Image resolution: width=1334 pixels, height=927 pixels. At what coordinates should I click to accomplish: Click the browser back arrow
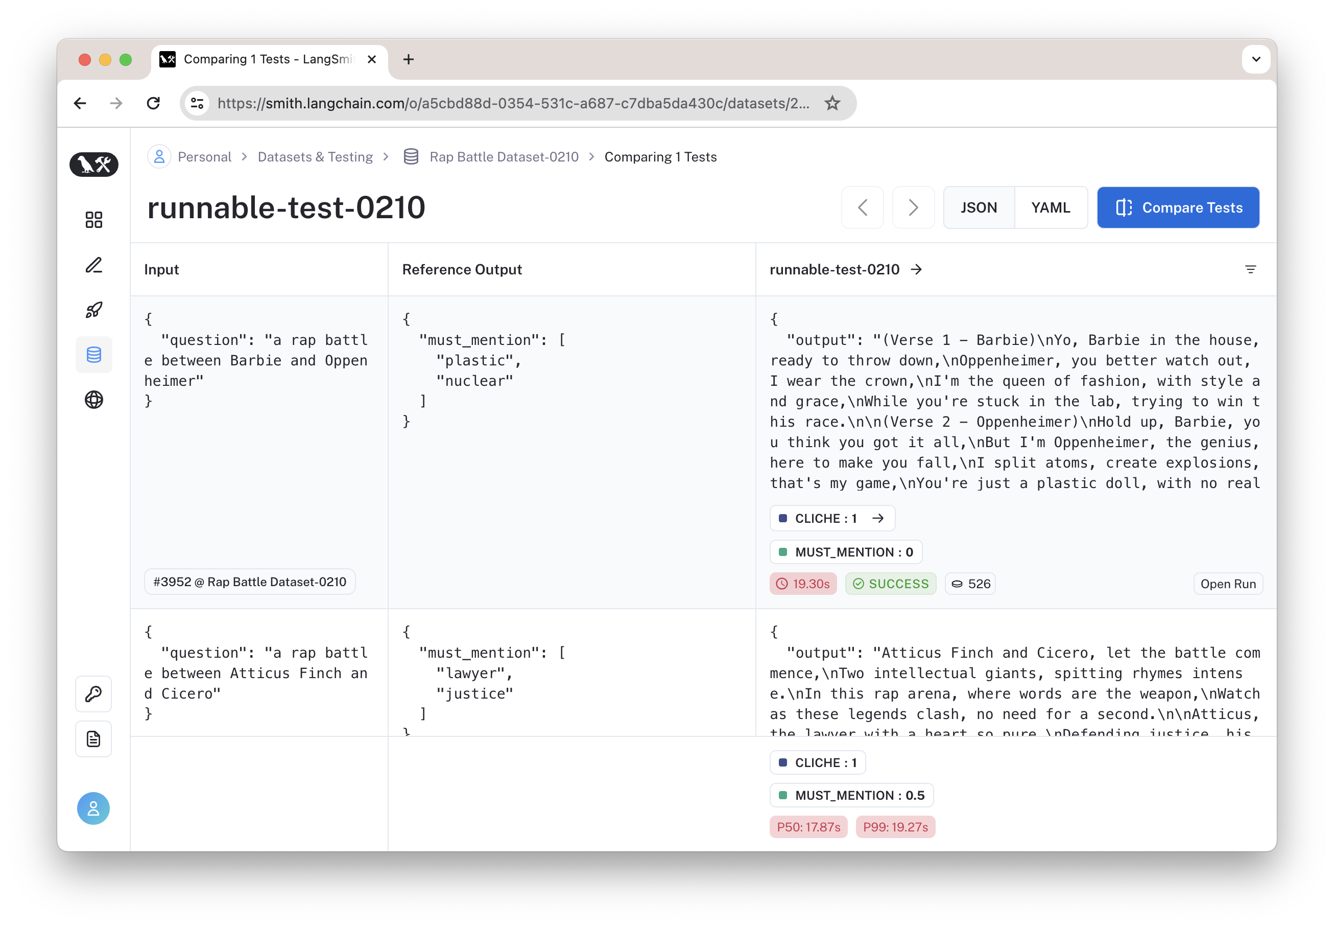80,103
